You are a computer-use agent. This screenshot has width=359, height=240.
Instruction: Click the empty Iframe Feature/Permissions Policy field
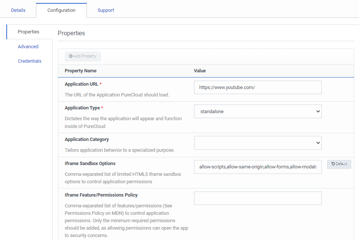[x=258, y=198]
